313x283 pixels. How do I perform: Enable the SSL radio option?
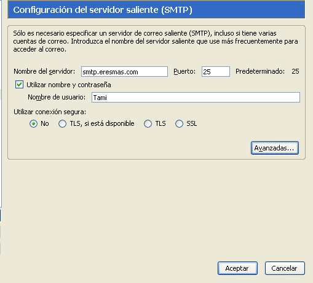[x=179, y=123]
